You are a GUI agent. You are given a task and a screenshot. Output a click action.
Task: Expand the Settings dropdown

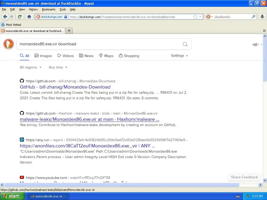(179, 56)
